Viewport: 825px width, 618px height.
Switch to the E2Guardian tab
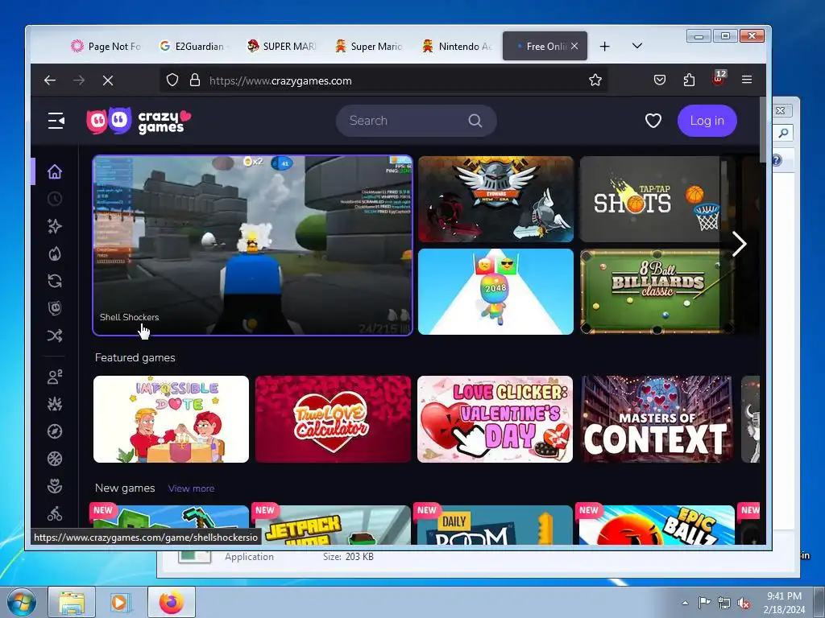point(193,46)
